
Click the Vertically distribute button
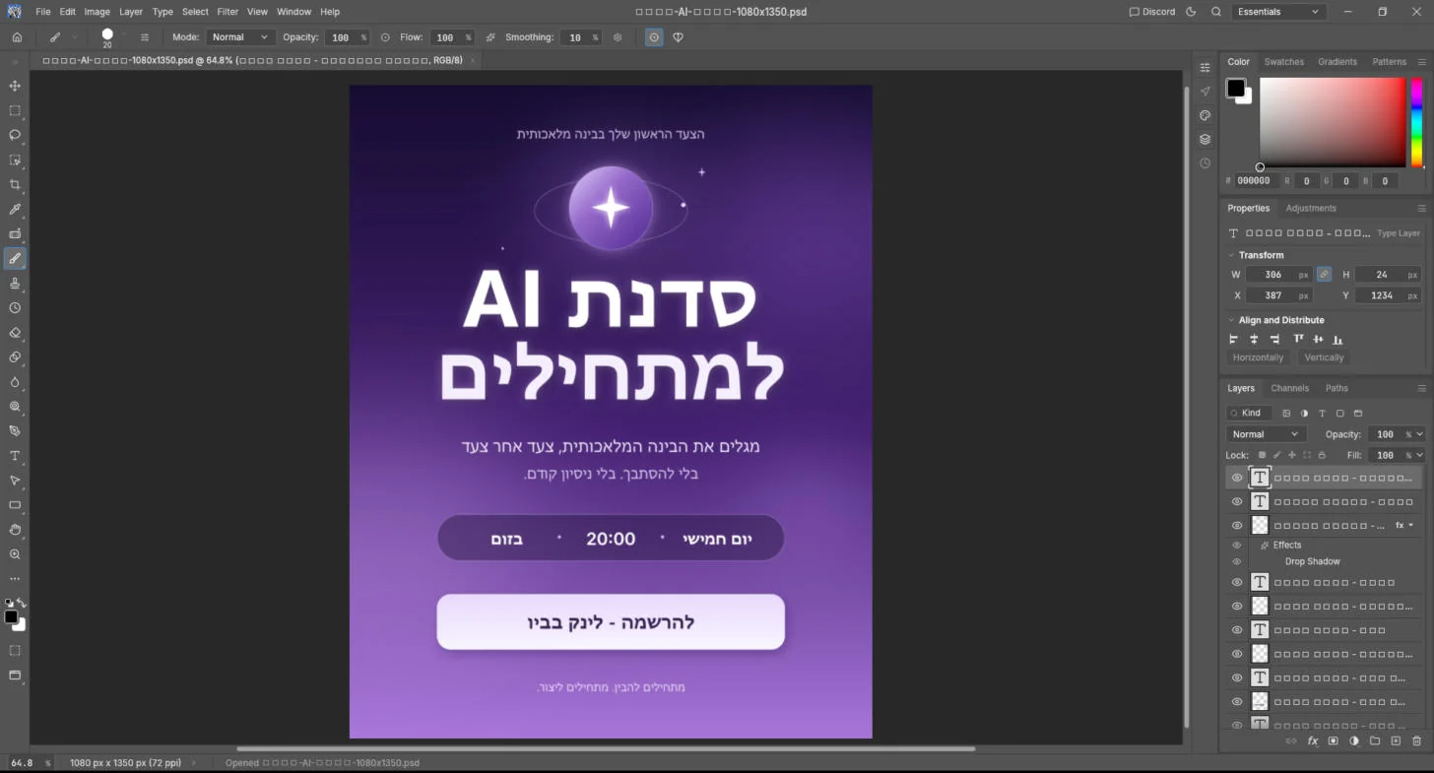[x=1324, y=357]
